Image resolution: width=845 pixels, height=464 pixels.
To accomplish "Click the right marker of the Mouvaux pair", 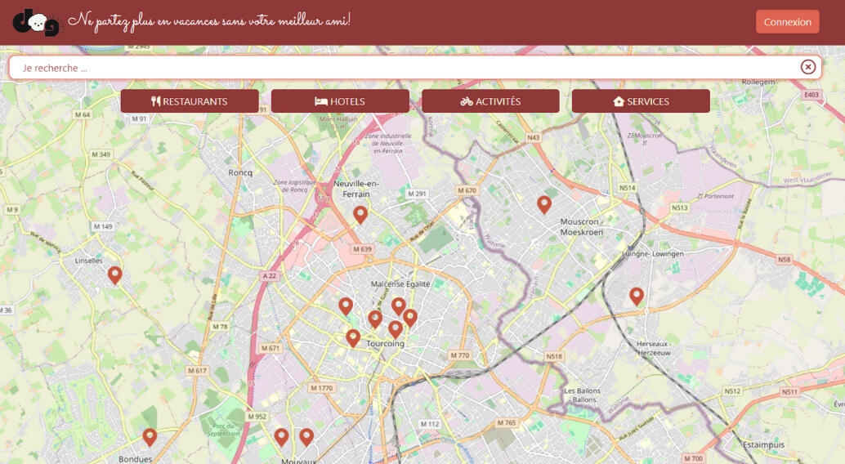I will point(306,436).
